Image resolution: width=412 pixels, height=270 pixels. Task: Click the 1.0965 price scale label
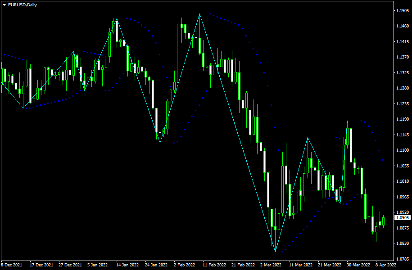403,197
